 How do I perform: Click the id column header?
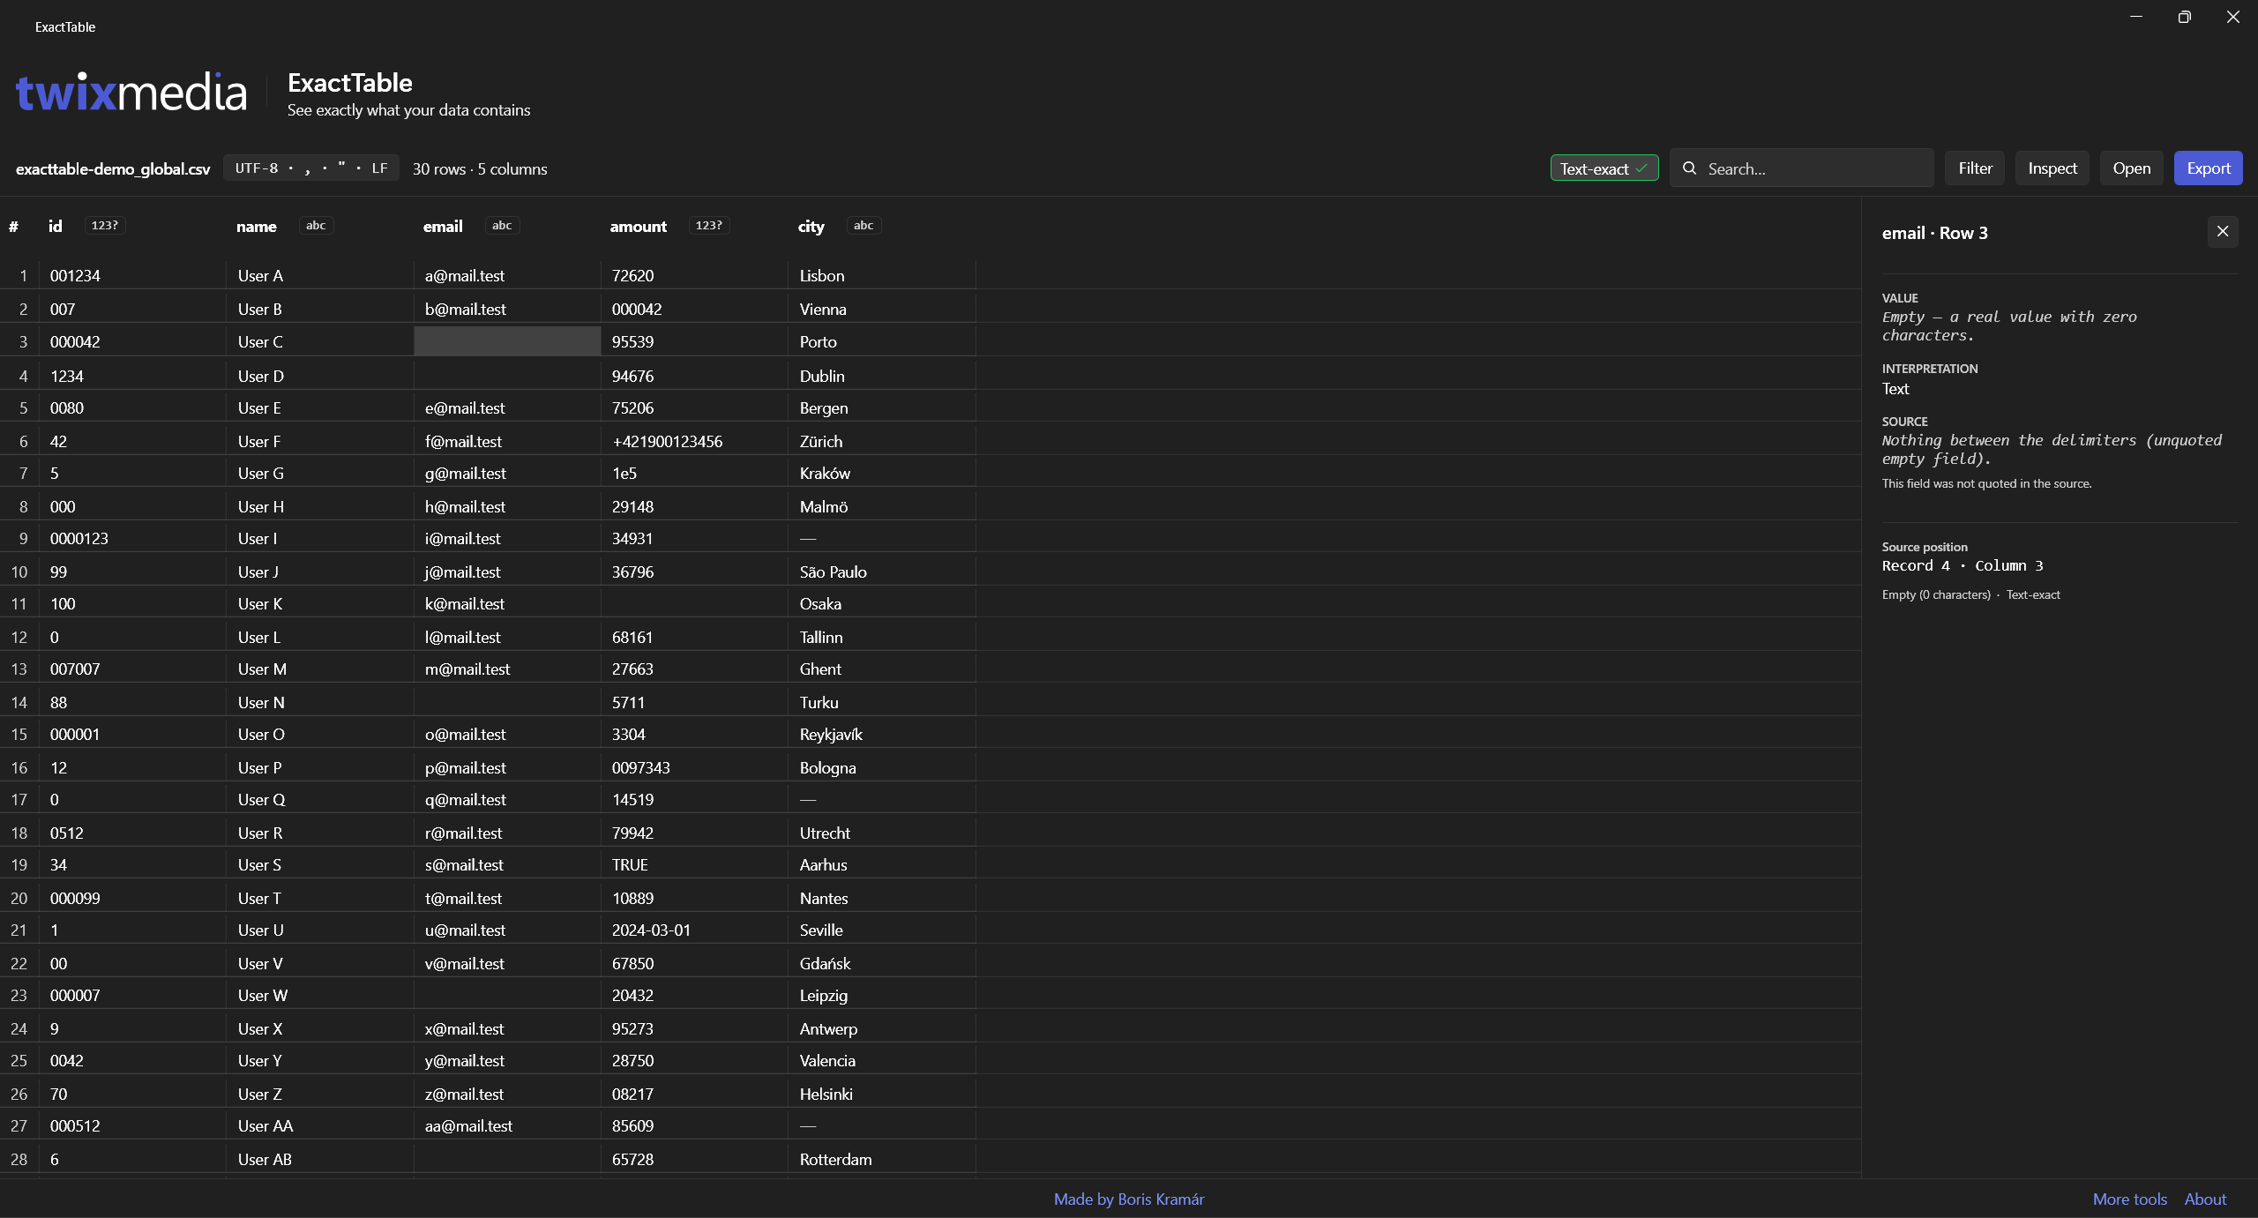coord(55,227)
